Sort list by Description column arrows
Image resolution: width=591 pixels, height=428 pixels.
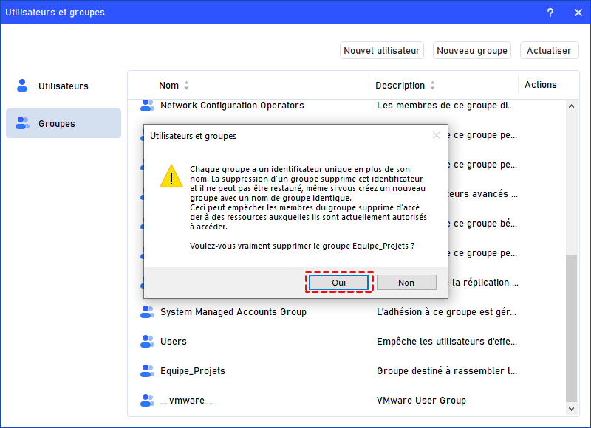click(433, 86)
